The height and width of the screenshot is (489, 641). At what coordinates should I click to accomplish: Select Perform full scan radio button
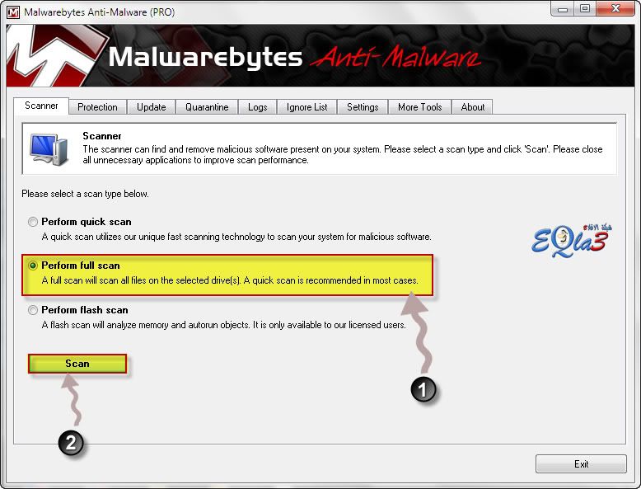point(33,266)
